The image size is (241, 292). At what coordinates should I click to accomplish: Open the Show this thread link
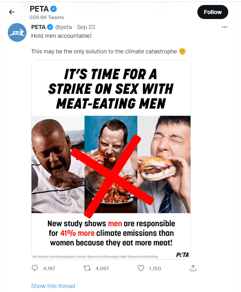(x=53, y=286)
